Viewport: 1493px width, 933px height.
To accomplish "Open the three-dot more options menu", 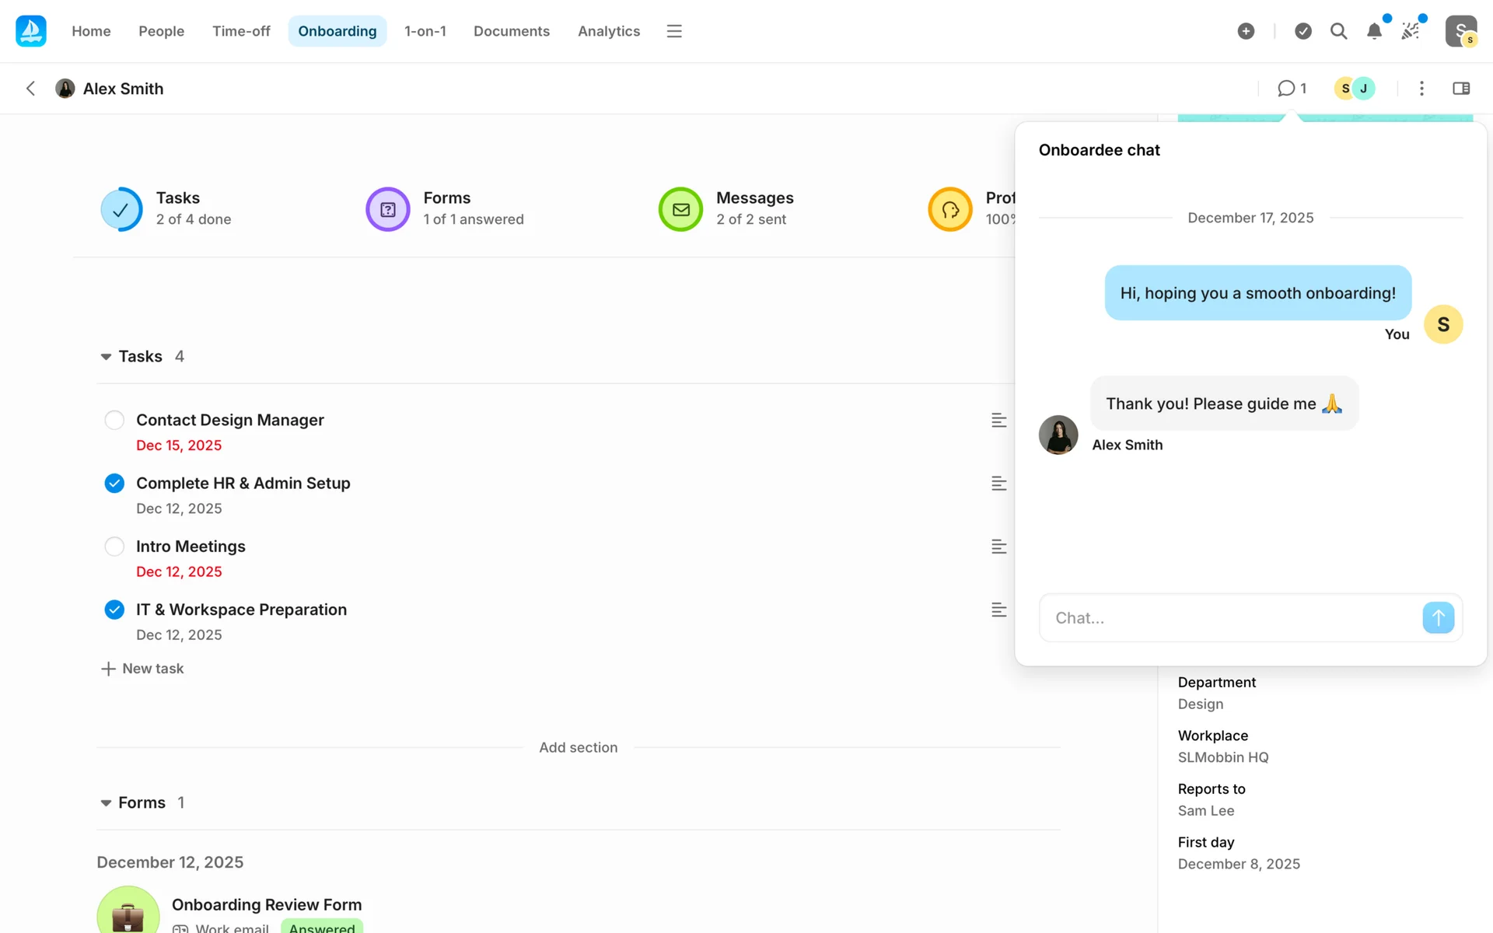I will click(x=1421, y=89).
